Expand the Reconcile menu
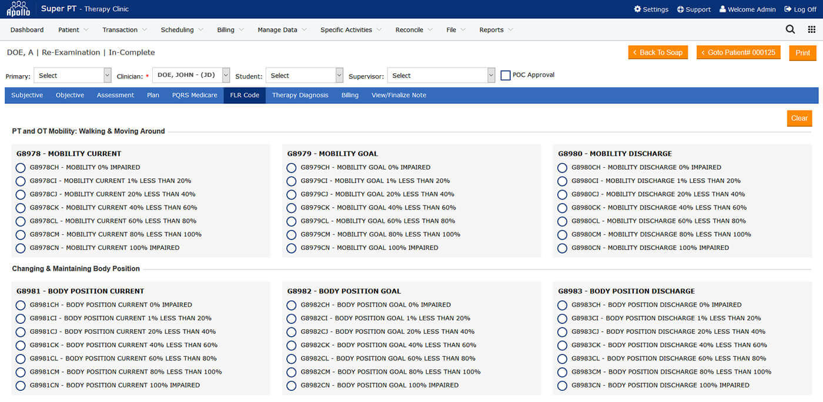 click(414, 30)
